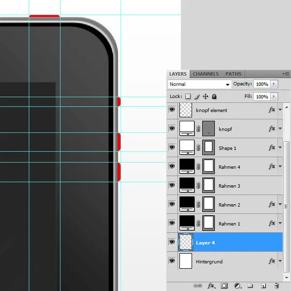Switch to the Channels tab
The width and height of the screenshot is (291, 291).
[x=206, y=74]
